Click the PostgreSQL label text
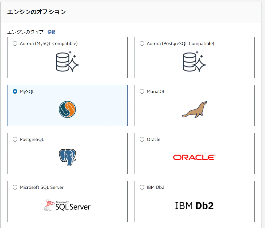The image size is (265, 228). 32,139
